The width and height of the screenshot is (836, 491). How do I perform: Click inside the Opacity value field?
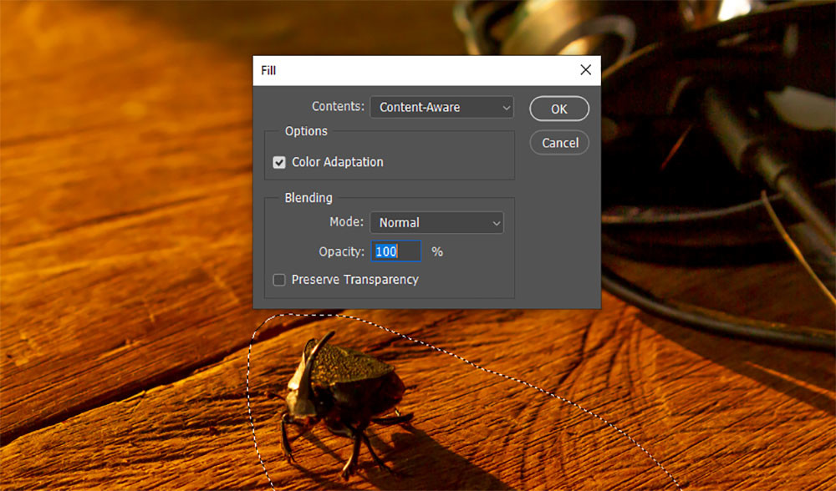click(395, 251)
